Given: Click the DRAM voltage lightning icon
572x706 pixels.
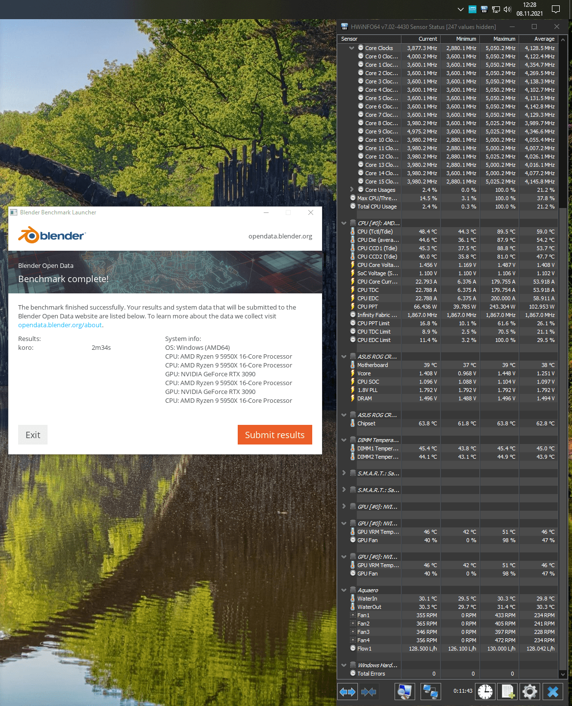Looking at the screenshot, I should click(353, 398).
